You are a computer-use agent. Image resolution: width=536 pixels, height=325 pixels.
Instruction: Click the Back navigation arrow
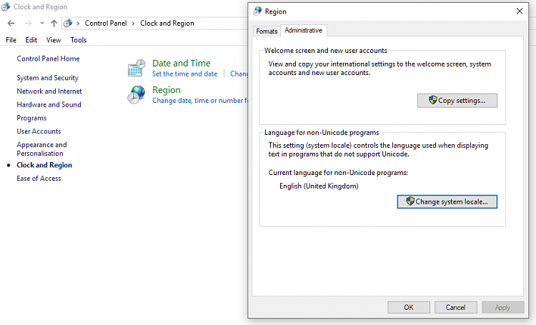pyautogui.click(x=11, y=24)
